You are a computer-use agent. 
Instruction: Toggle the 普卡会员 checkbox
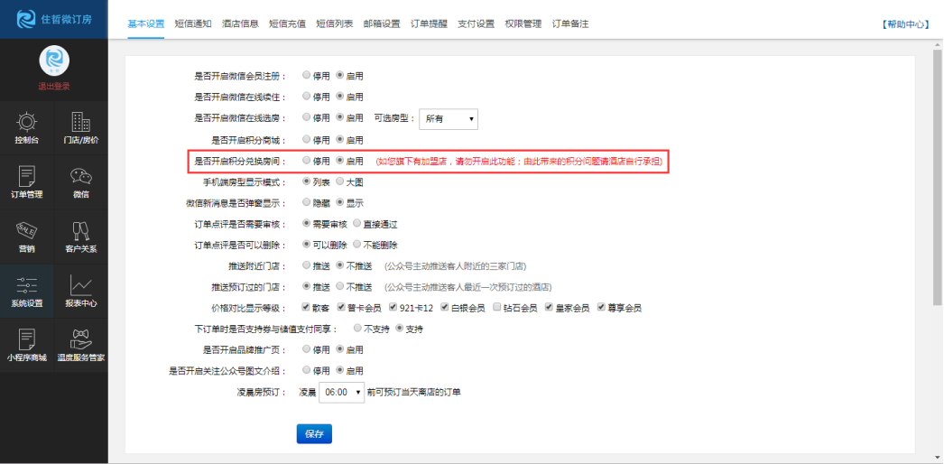click(x=341, y=308)
